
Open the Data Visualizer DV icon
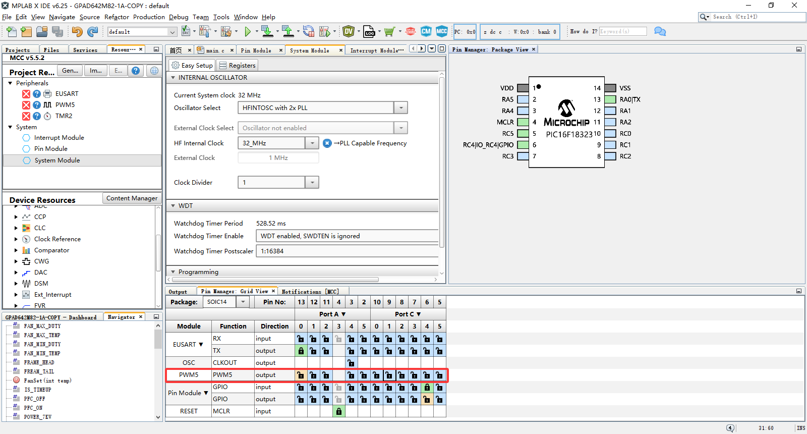click(349, 32)
